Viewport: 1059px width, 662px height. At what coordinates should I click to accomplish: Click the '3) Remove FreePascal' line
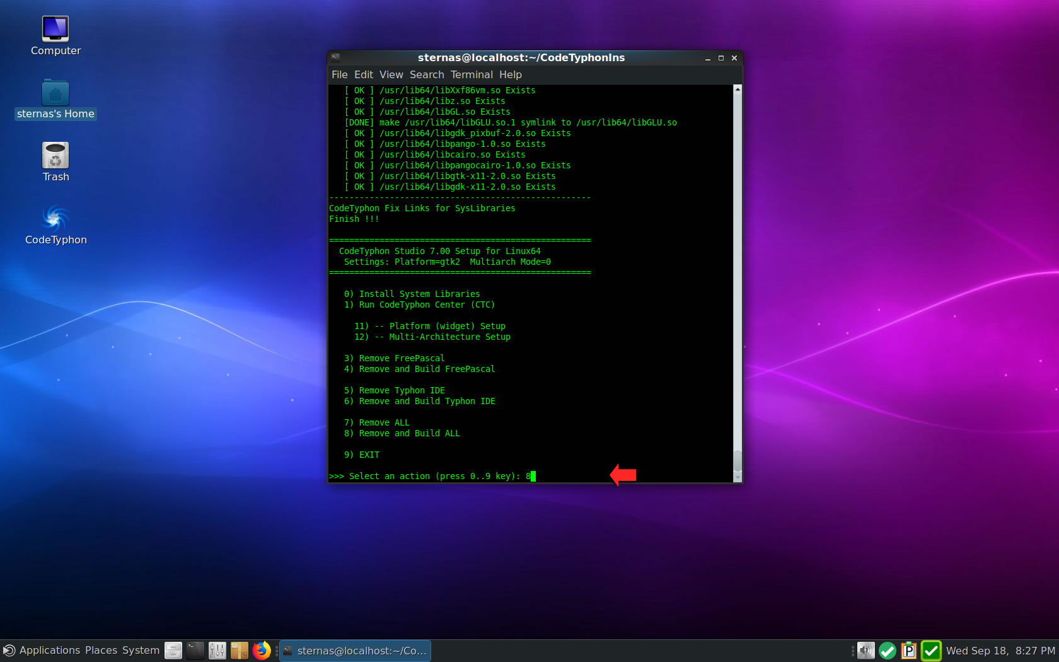394,358
